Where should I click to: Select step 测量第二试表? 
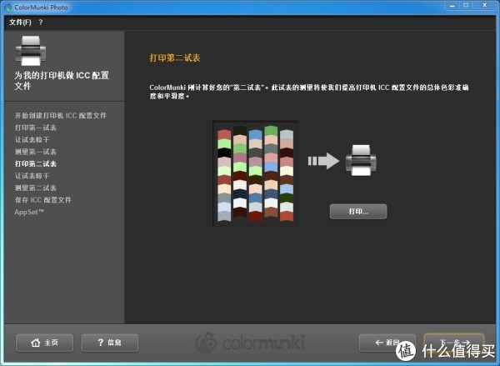[x=36, y=188]
